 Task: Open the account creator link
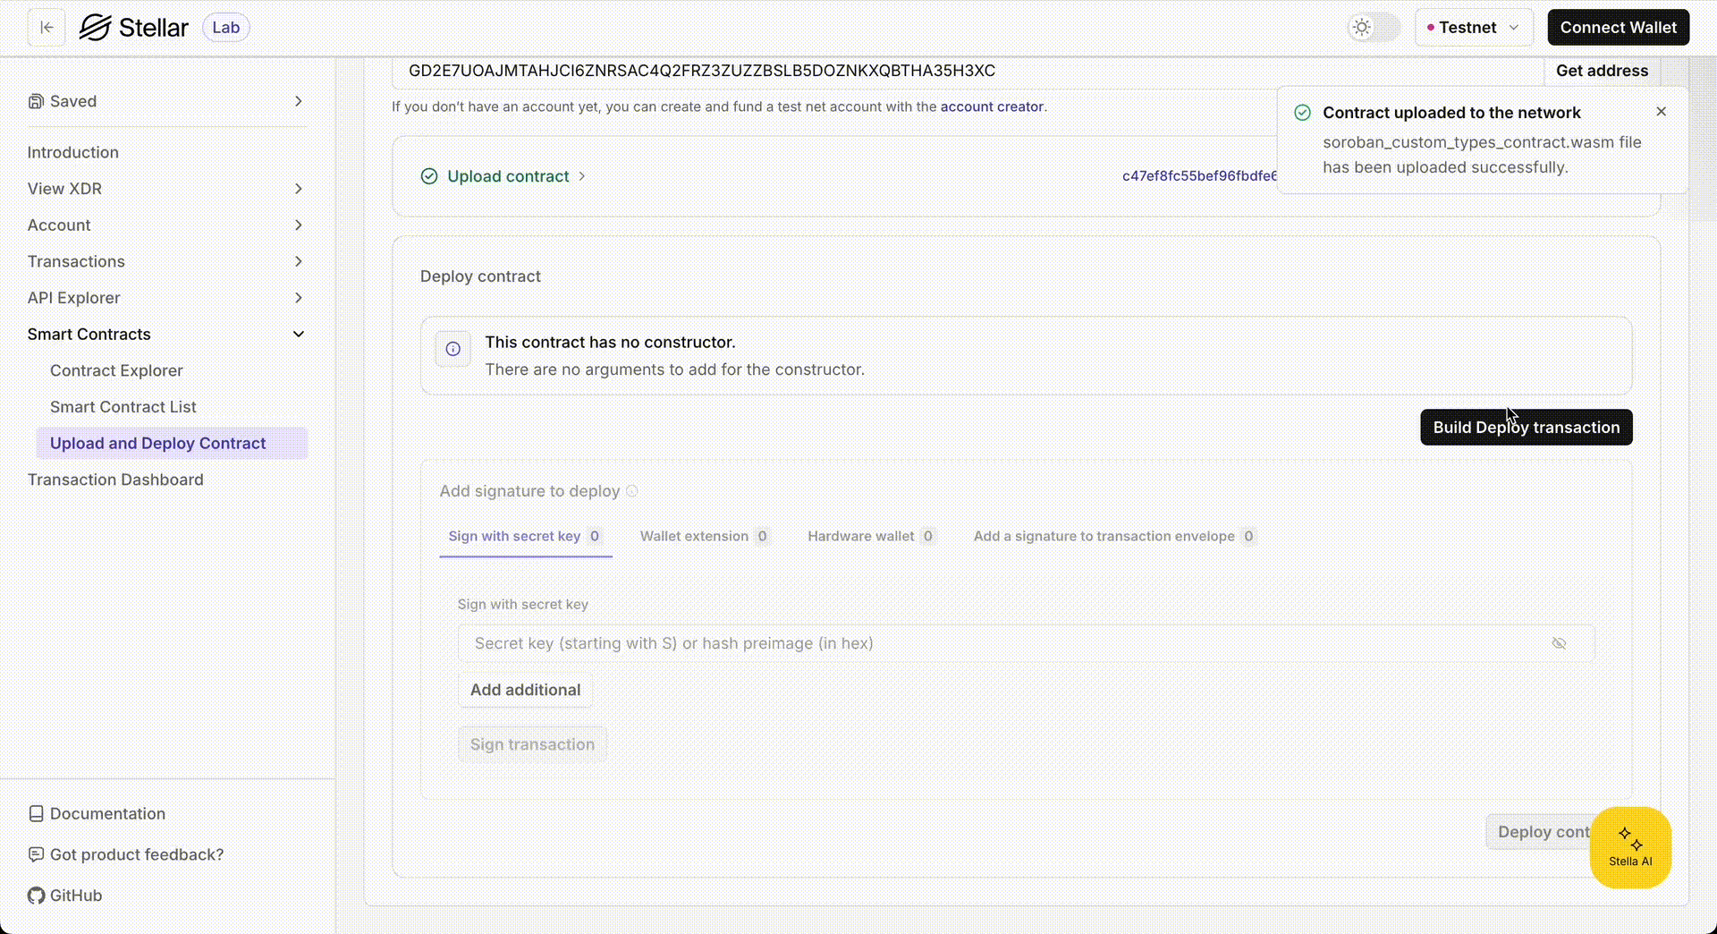(992, 106)
